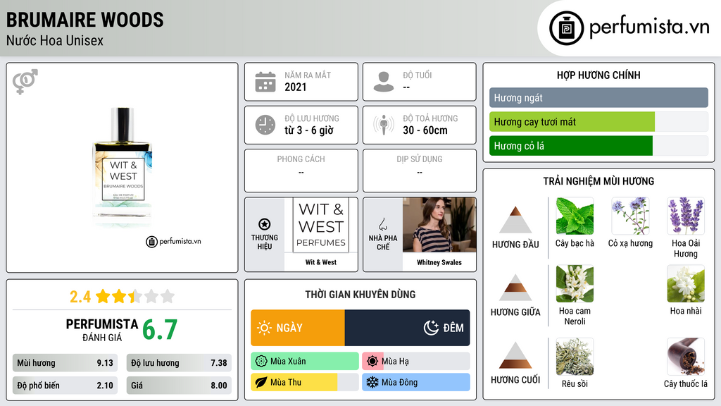The height and width of the screenshot is (406, 721).
Task: Click the perfumista.vn site name
Action: (x=649, y=27)
